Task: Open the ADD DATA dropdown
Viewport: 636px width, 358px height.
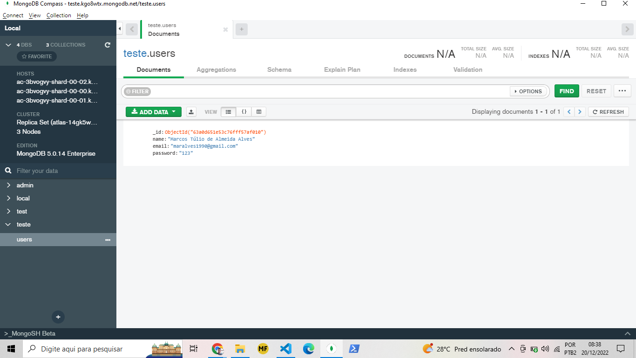Action: (154, 112)
